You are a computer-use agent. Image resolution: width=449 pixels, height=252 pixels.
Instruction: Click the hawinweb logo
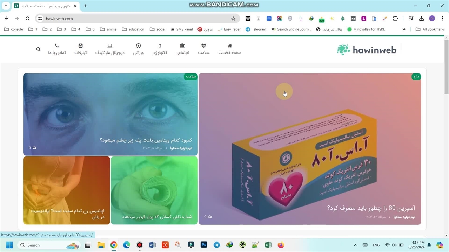[x=367, y=50]
